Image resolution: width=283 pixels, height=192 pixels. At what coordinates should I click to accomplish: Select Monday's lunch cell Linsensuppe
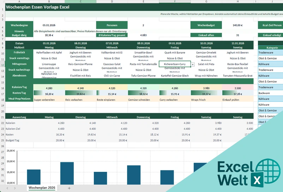pos(49,64)
